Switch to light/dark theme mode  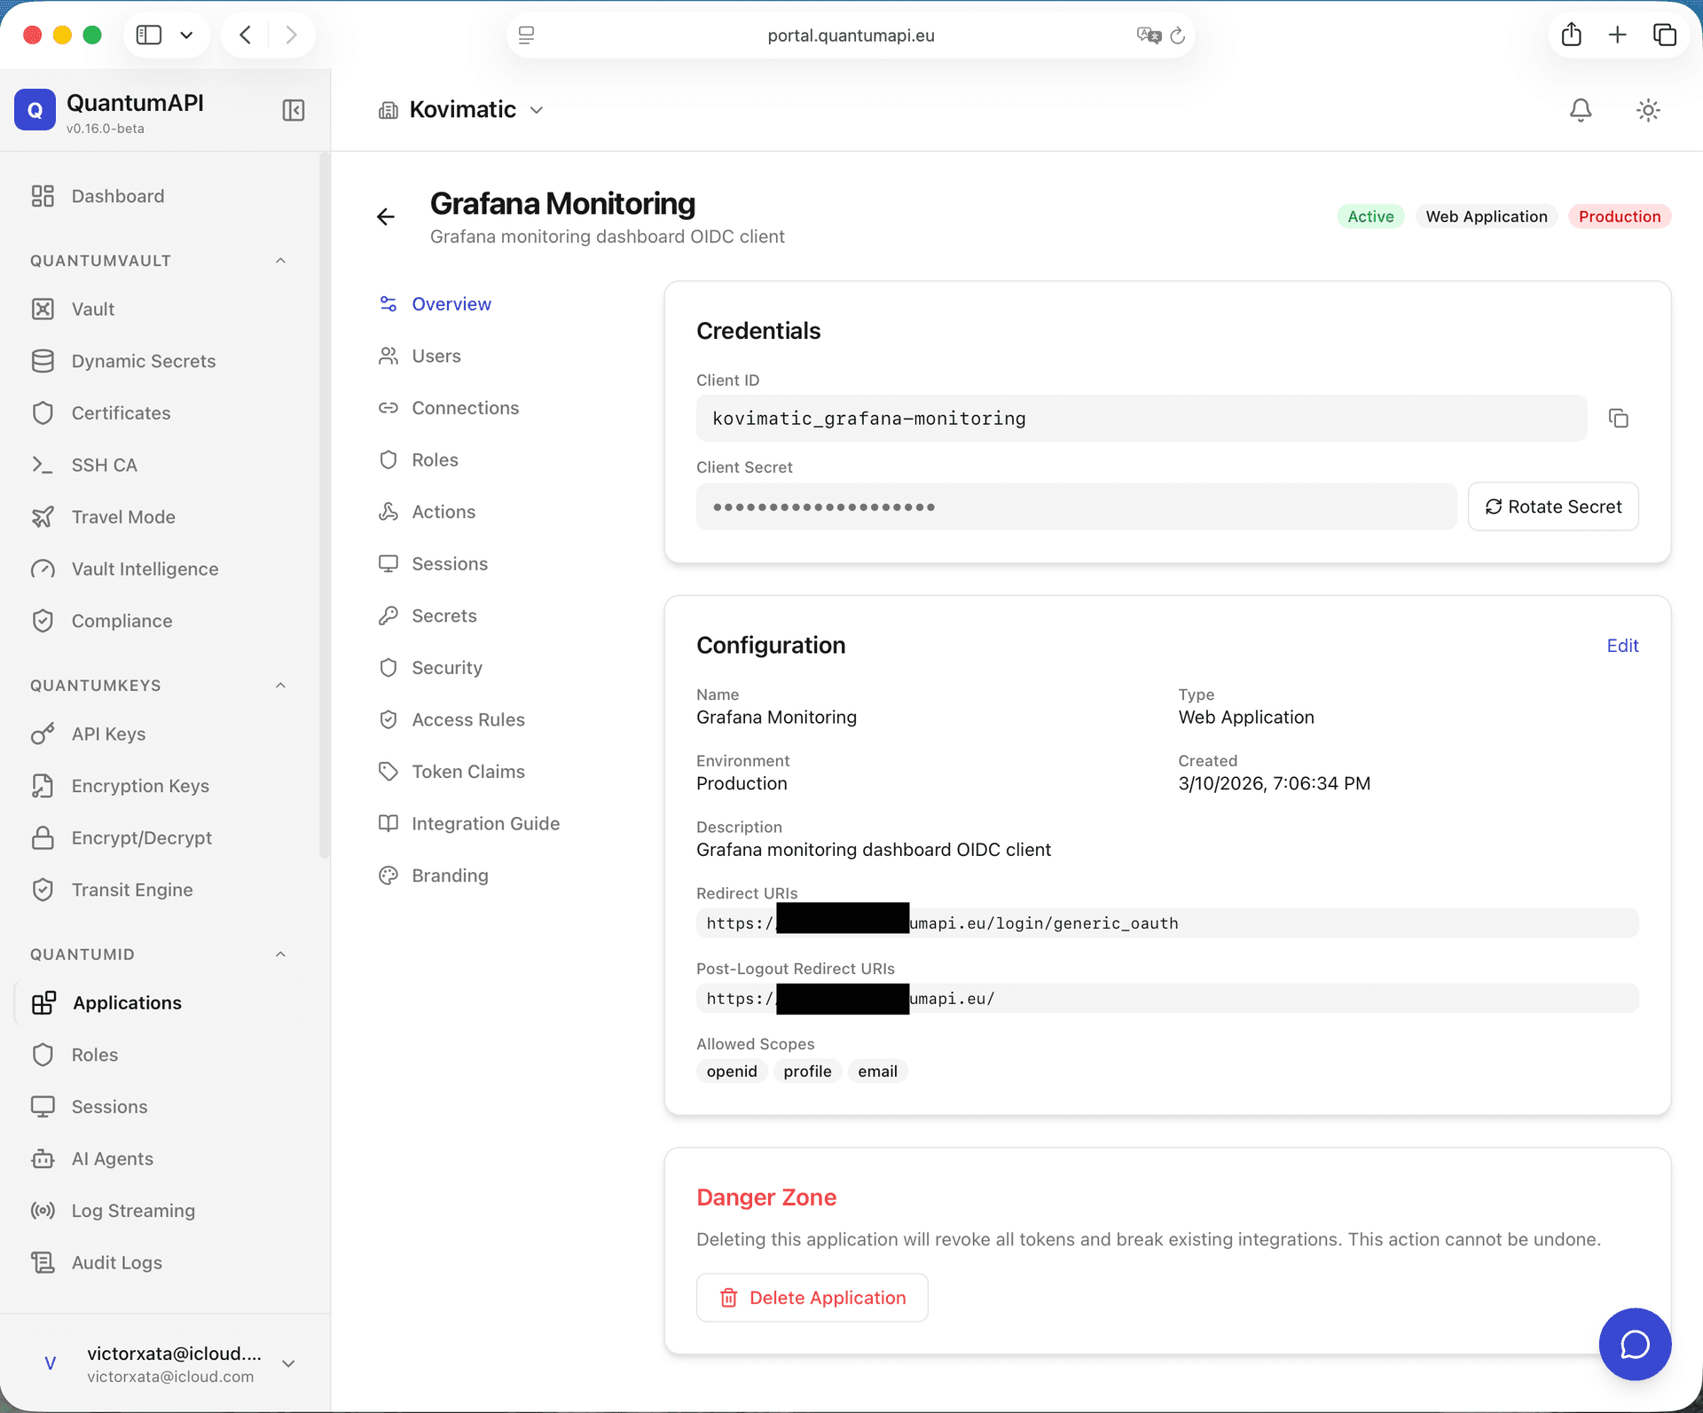coord(1647,109)
